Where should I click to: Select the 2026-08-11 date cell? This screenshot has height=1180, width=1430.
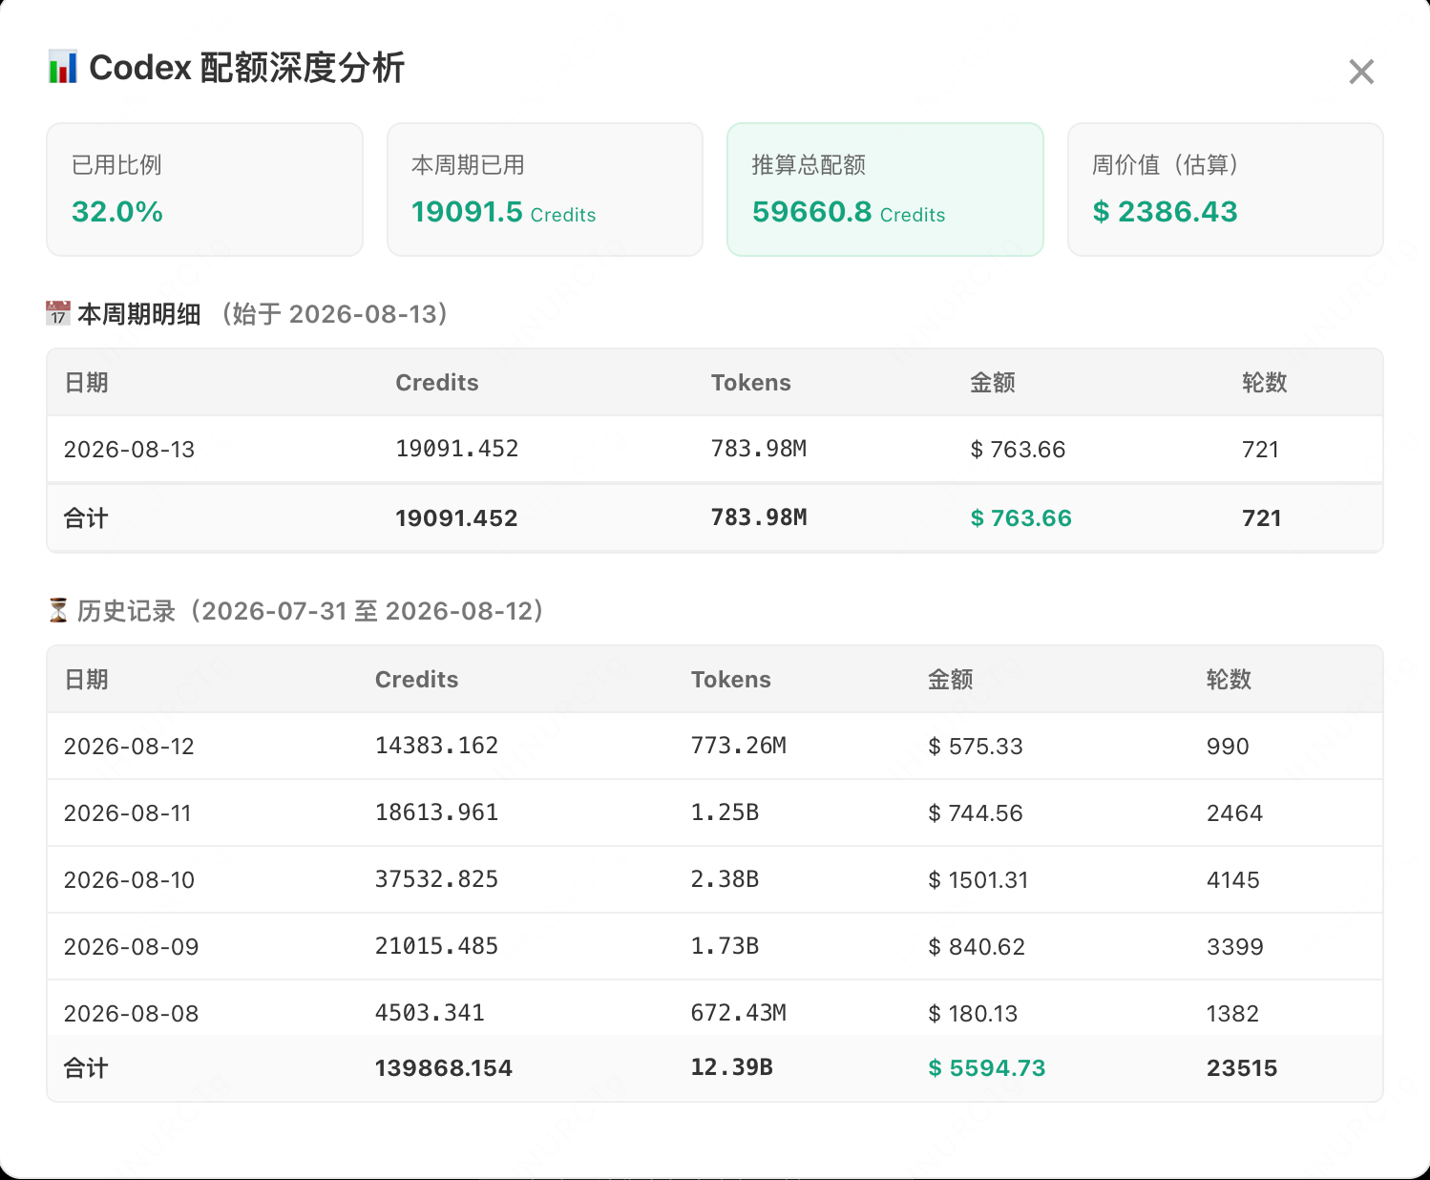pyautogui.click(x=128, y=813)
